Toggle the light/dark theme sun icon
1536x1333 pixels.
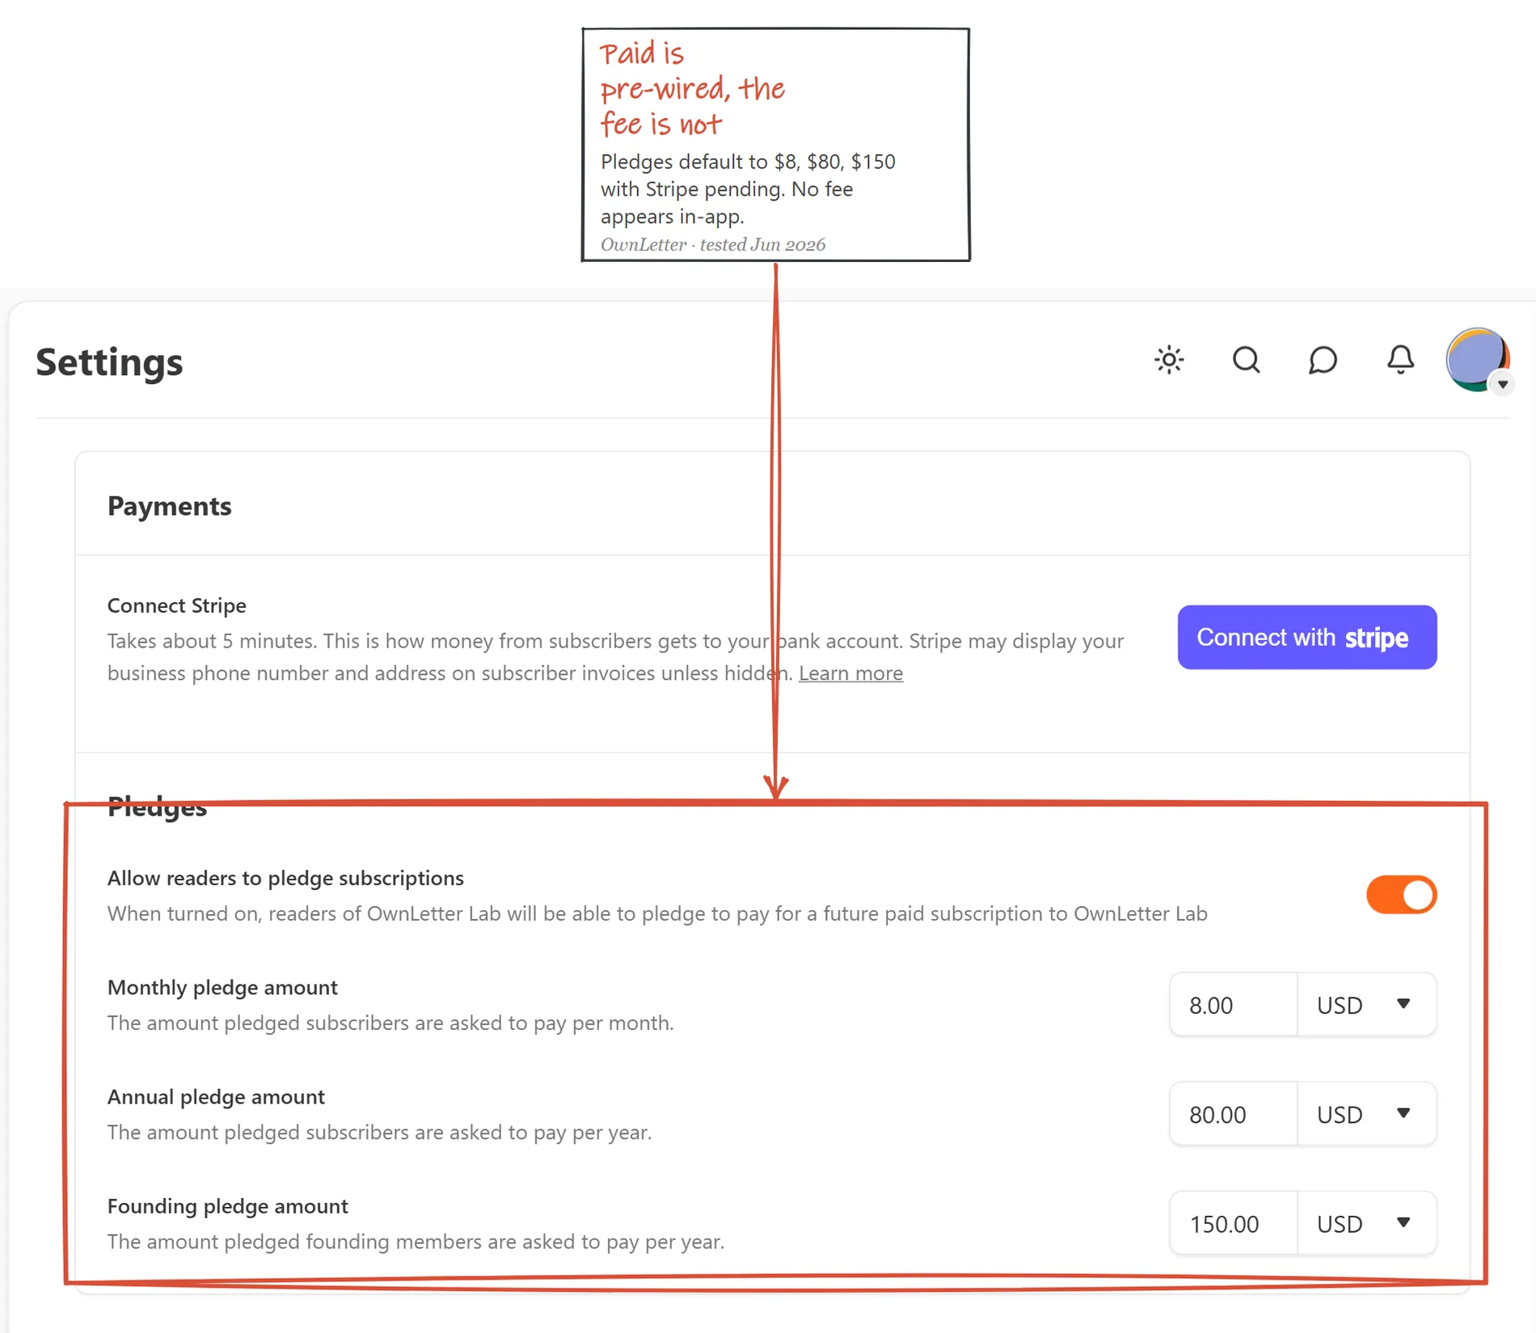1169,360
